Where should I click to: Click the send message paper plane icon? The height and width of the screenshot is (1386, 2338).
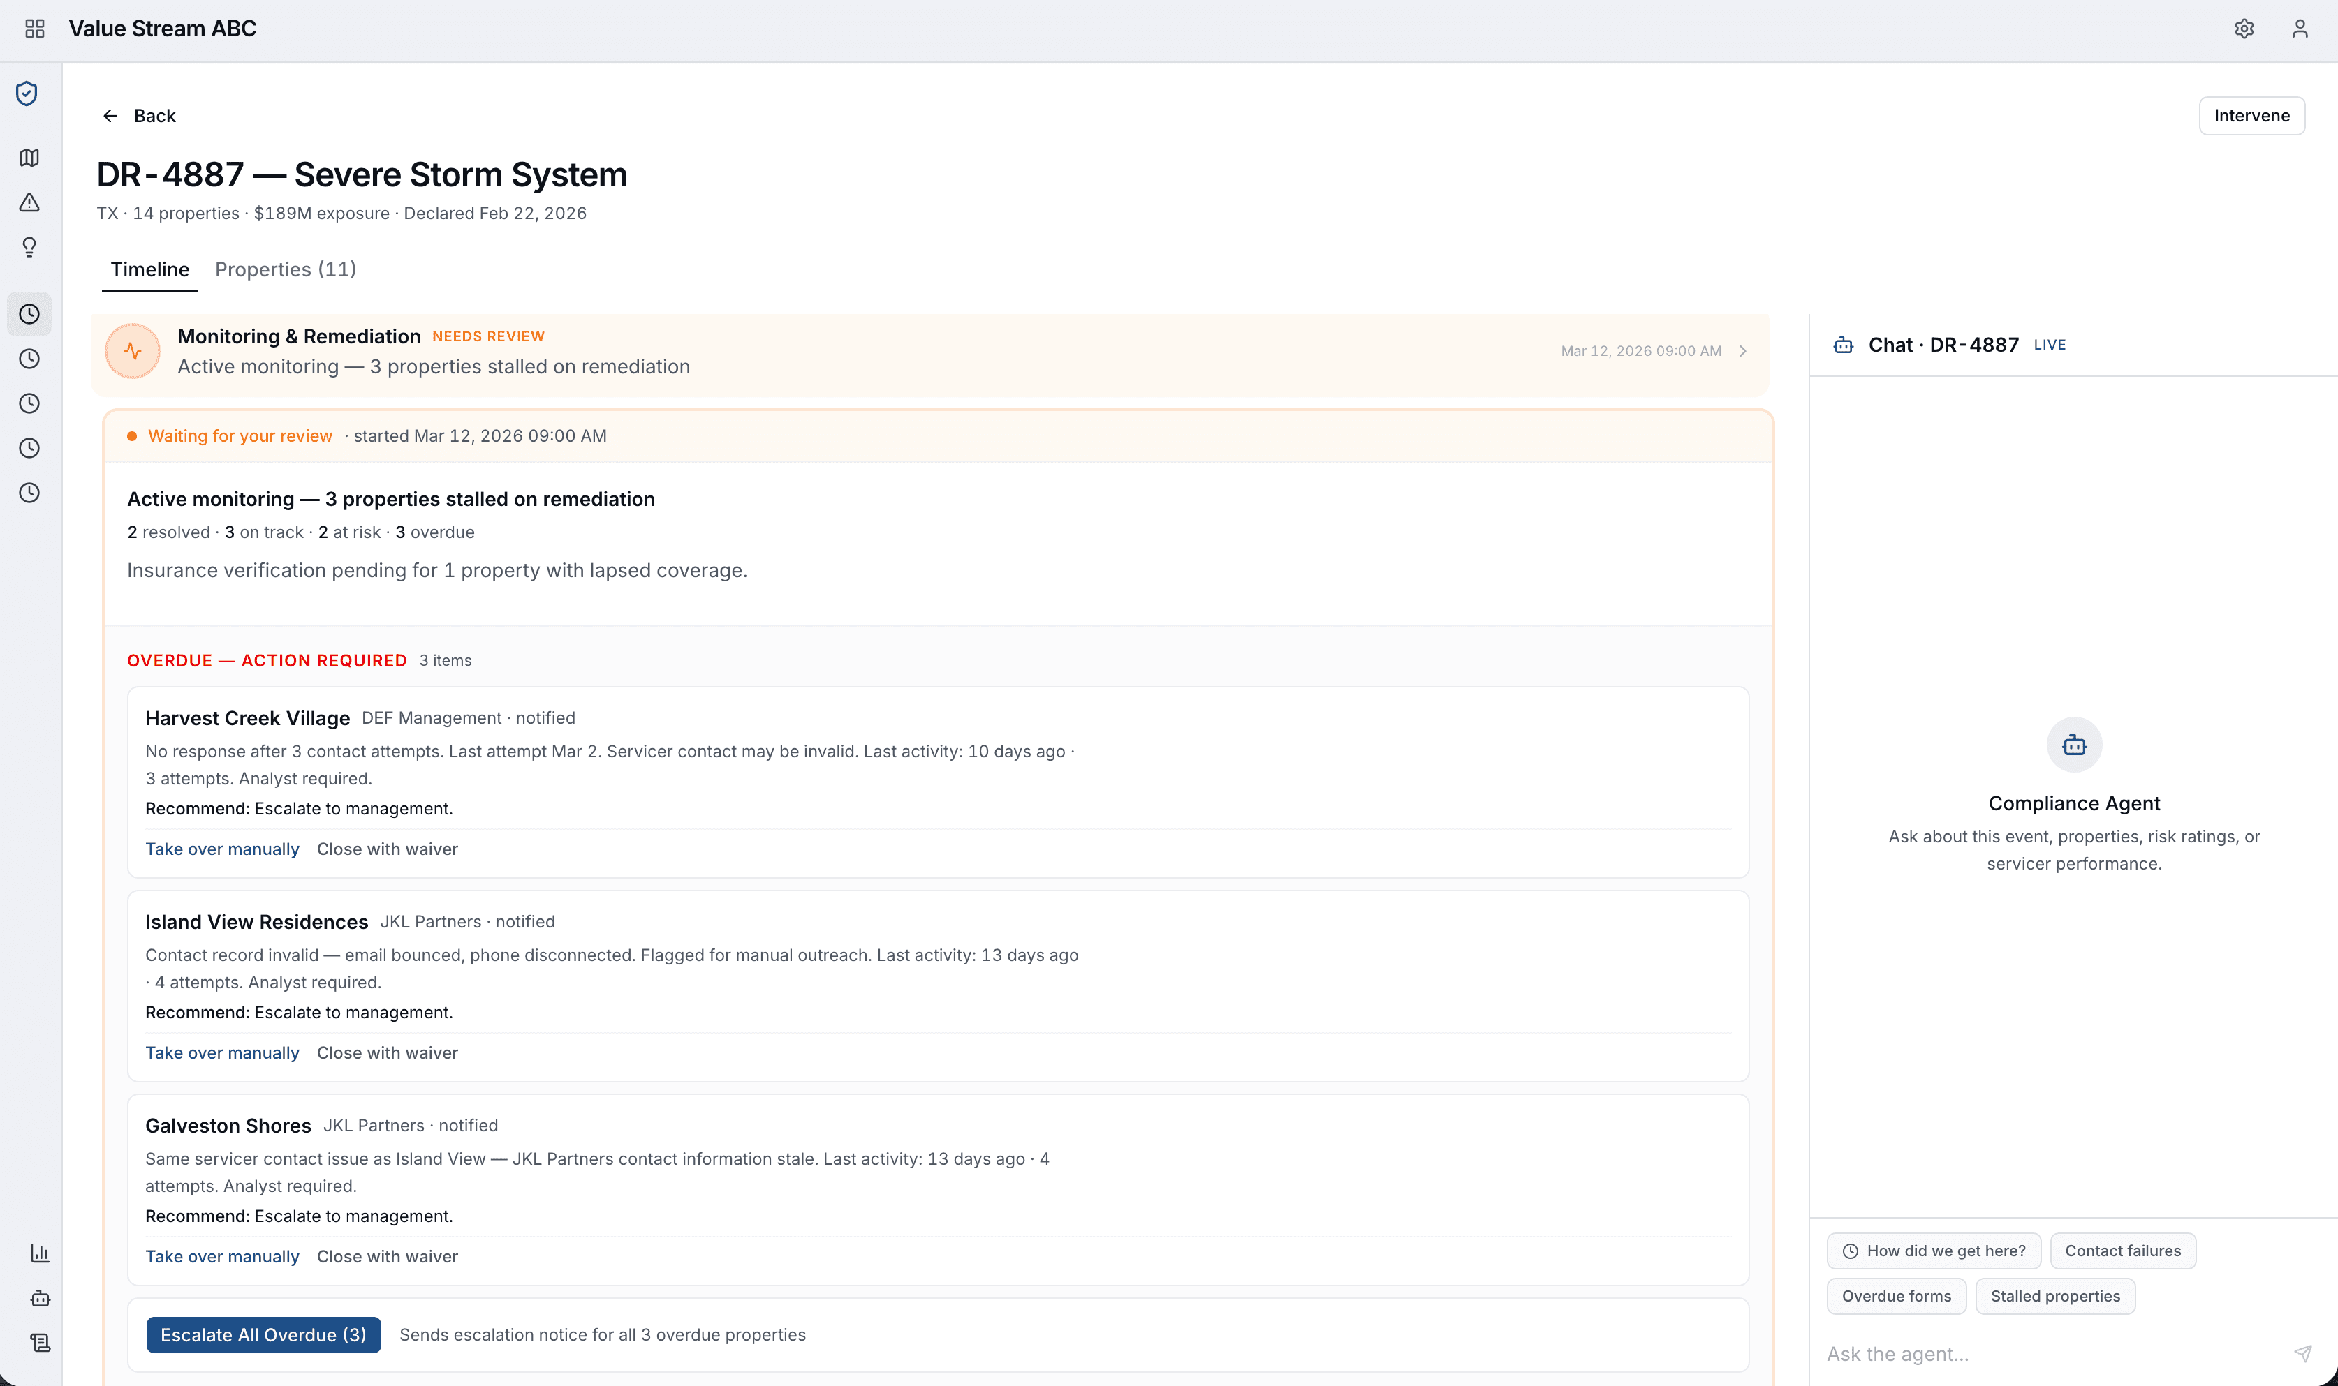pyautogui.click(x=2302, y=1353)
